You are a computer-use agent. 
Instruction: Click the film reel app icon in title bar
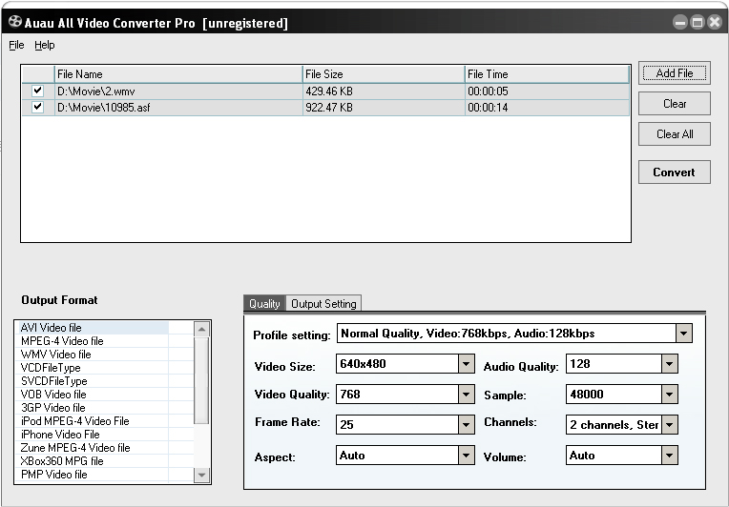tap(15, 21)
